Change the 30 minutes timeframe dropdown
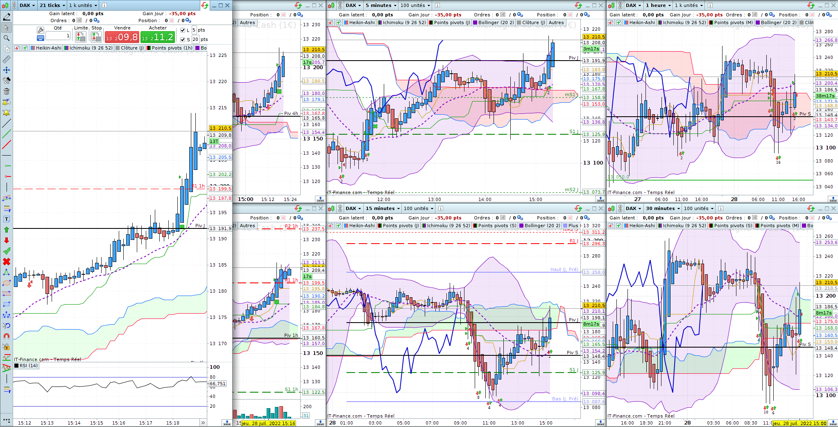This screenshot has height=427, width=838. pos(663,208)
